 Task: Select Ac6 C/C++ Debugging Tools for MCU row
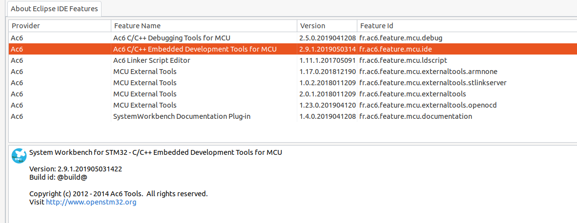[171, 37]
